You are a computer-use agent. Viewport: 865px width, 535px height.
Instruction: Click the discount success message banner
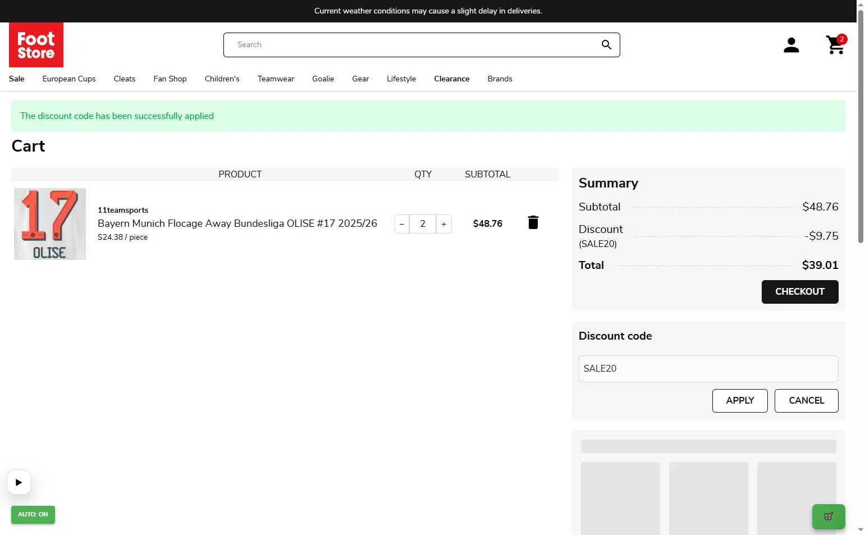coord(428,116)
